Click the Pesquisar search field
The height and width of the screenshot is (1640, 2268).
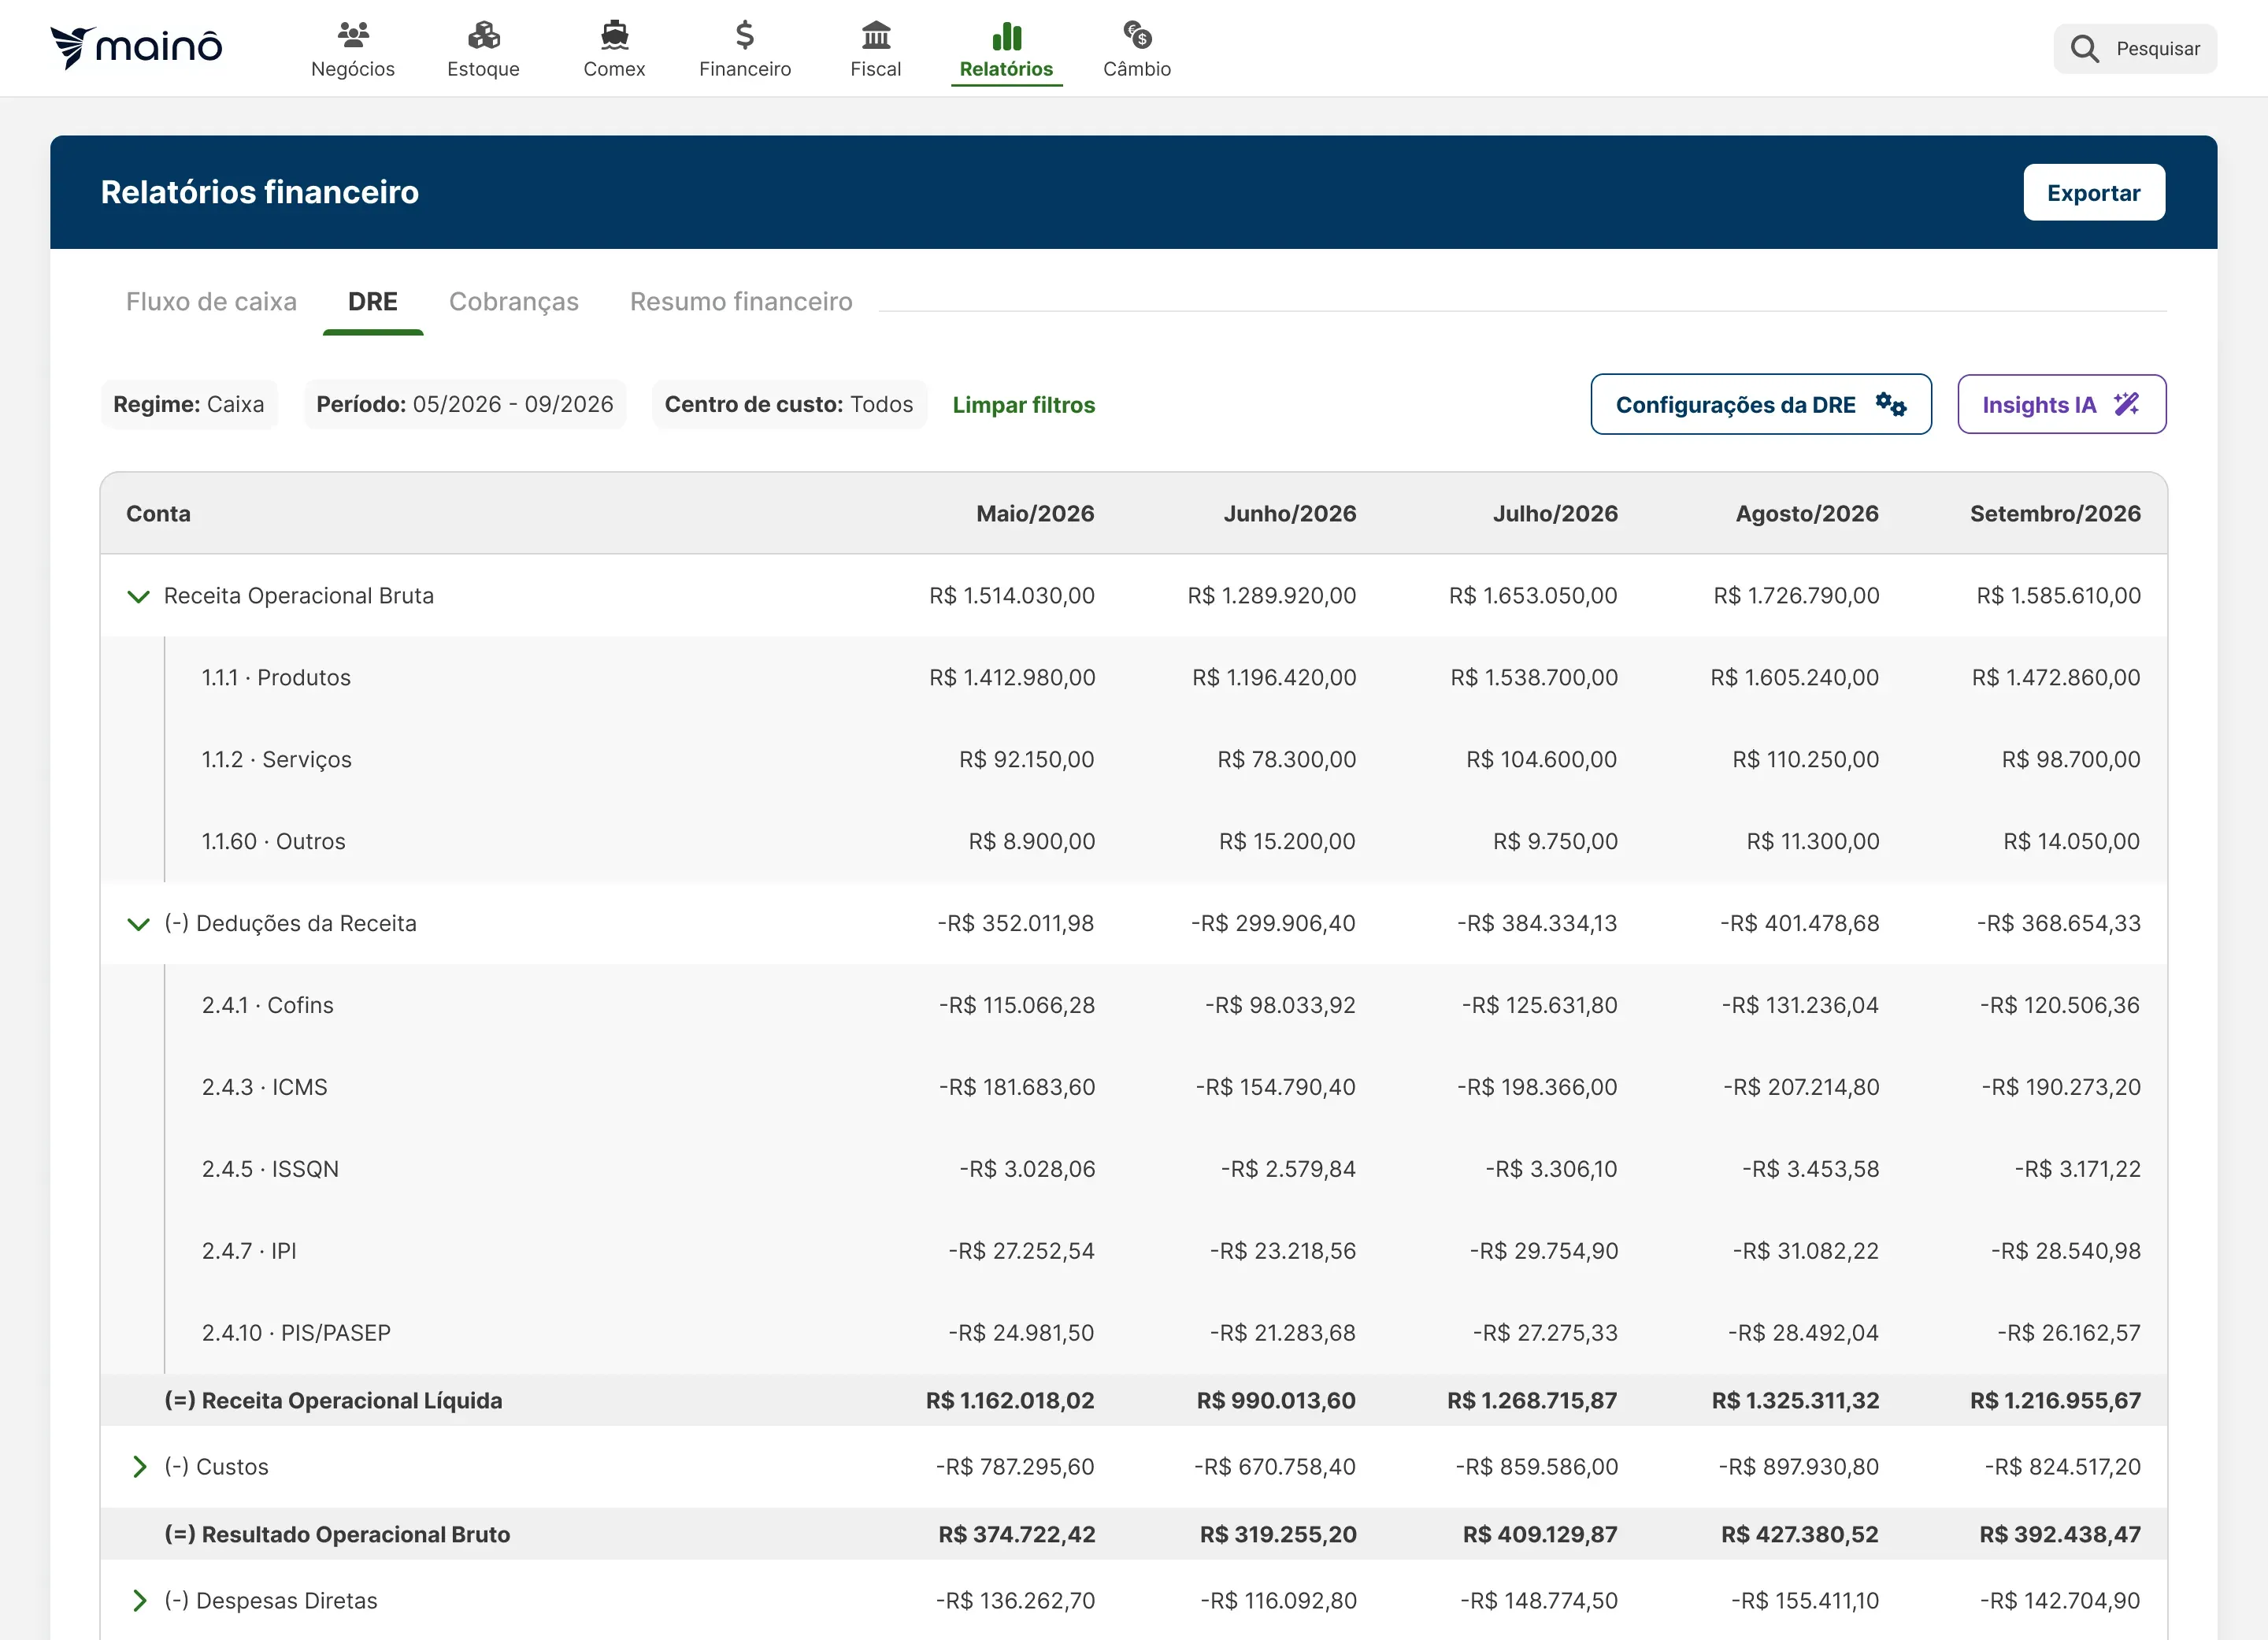[2136, 49]
